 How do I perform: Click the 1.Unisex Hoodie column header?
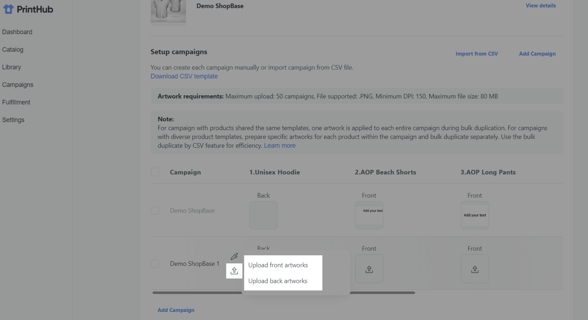point(275,172)
